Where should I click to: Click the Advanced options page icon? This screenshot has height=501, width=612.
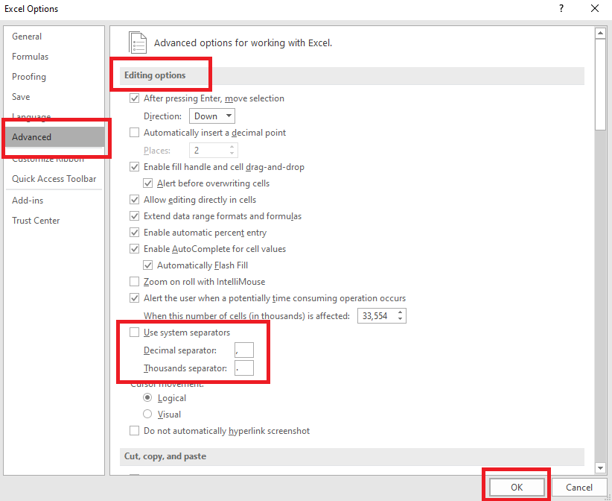[138, 42]
